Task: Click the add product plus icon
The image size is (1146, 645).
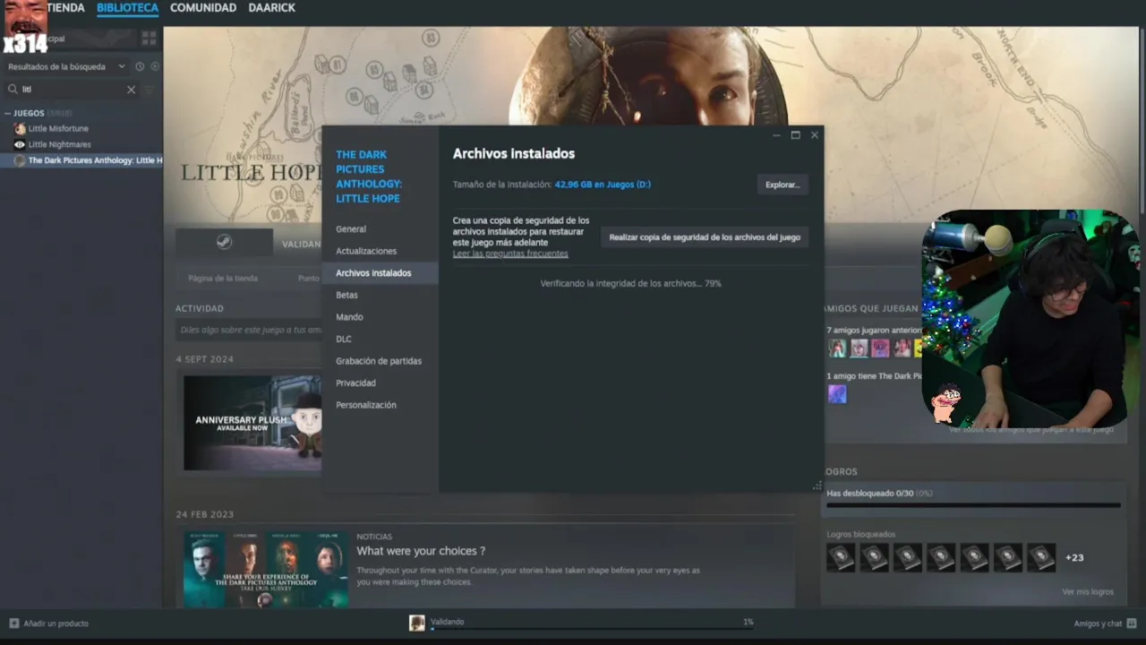Action: point(14,623)
